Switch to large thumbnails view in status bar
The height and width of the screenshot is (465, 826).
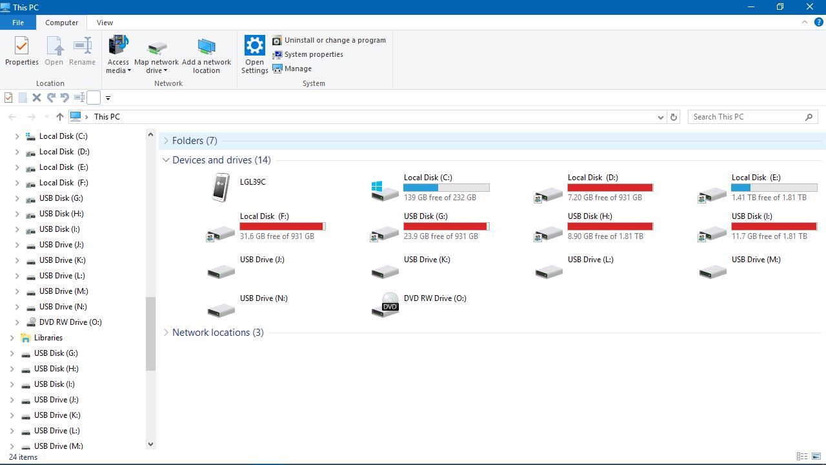tap(816, 457)
